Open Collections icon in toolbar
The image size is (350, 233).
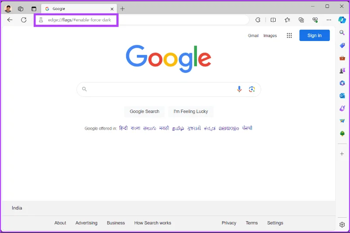301,20
